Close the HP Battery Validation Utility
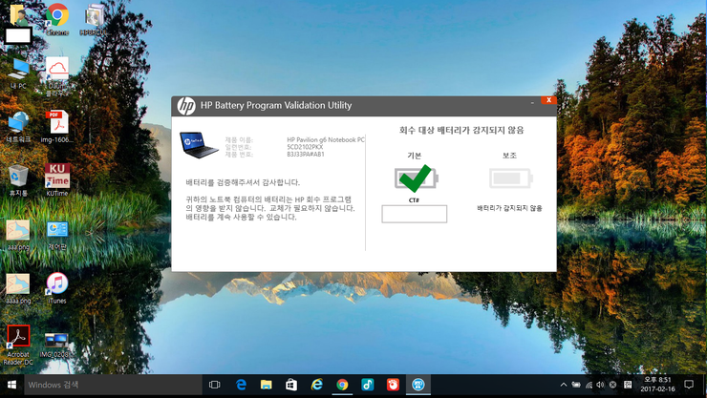 click(x=548, y=100)
